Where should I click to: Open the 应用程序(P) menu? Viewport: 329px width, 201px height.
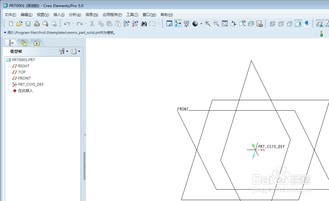112,15
